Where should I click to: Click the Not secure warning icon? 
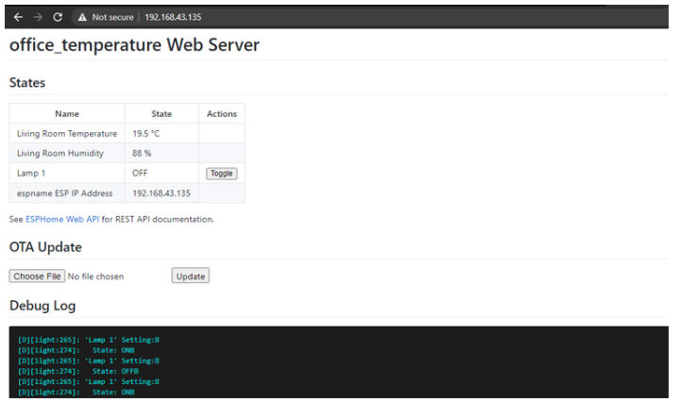[83, 17]
